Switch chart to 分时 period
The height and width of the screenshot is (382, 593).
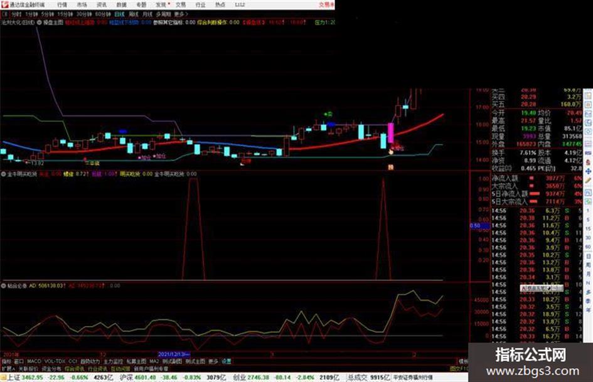click(x=16, y=14)
